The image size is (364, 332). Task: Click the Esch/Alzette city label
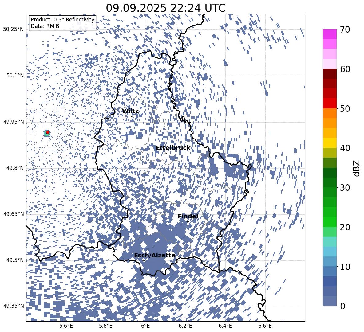155,255
